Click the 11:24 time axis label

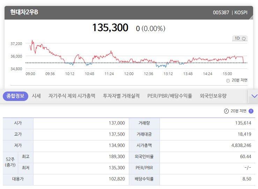pos(109,74)
